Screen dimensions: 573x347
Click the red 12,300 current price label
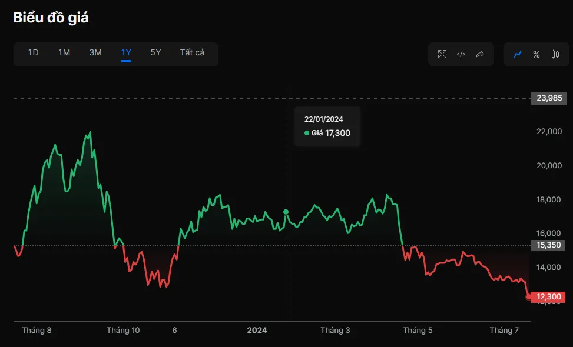(548, 297)
